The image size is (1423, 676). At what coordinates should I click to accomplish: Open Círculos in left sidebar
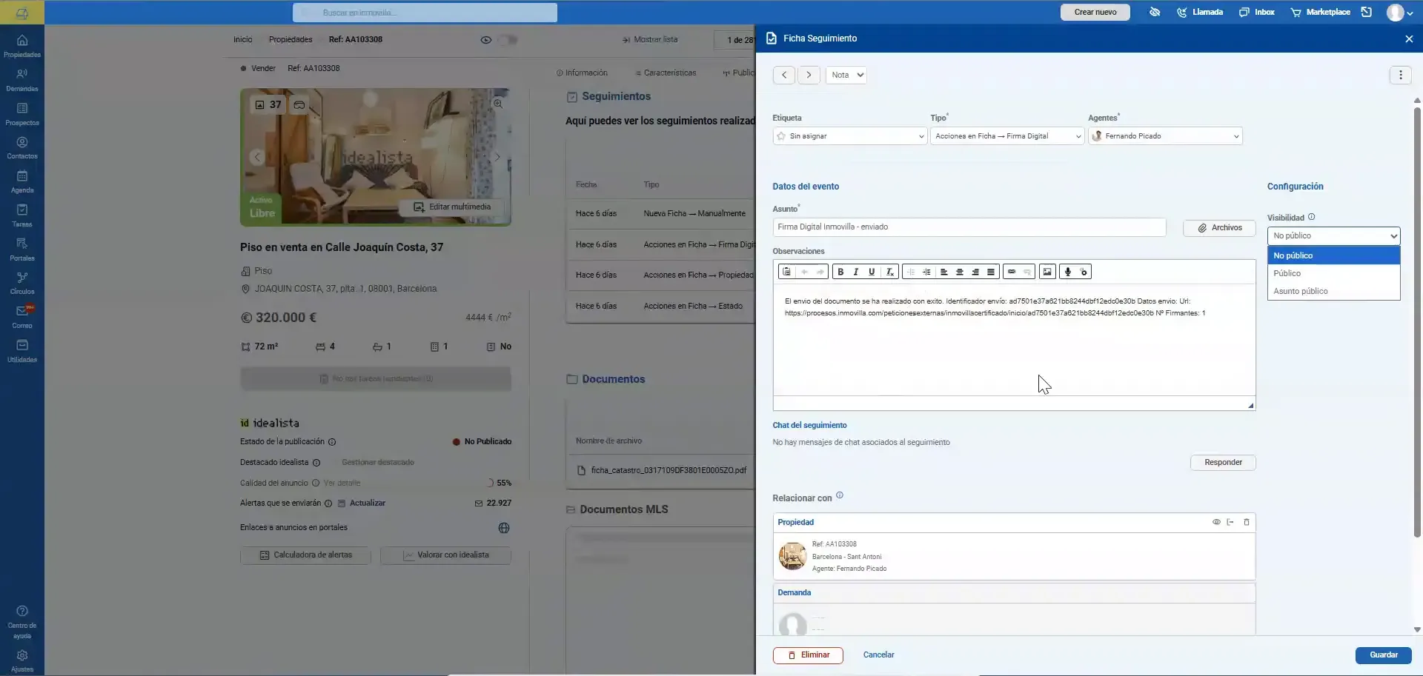click(x=22, y=282)
